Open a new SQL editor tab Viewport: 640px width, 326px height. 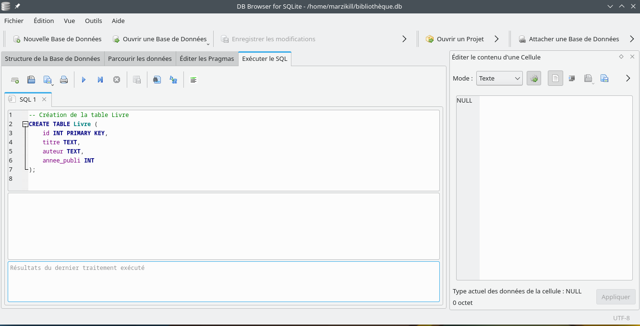(x=15, y=80)
